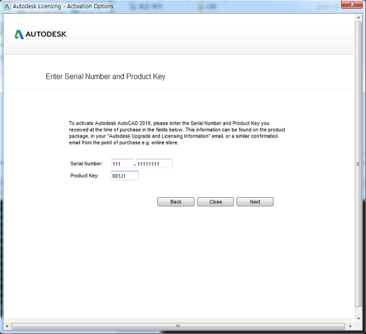The width and height of the screenshot is (366, 334).
Task: Click the activation instructions paragraph
Action: pyautogui.click(x=177, y=133)
